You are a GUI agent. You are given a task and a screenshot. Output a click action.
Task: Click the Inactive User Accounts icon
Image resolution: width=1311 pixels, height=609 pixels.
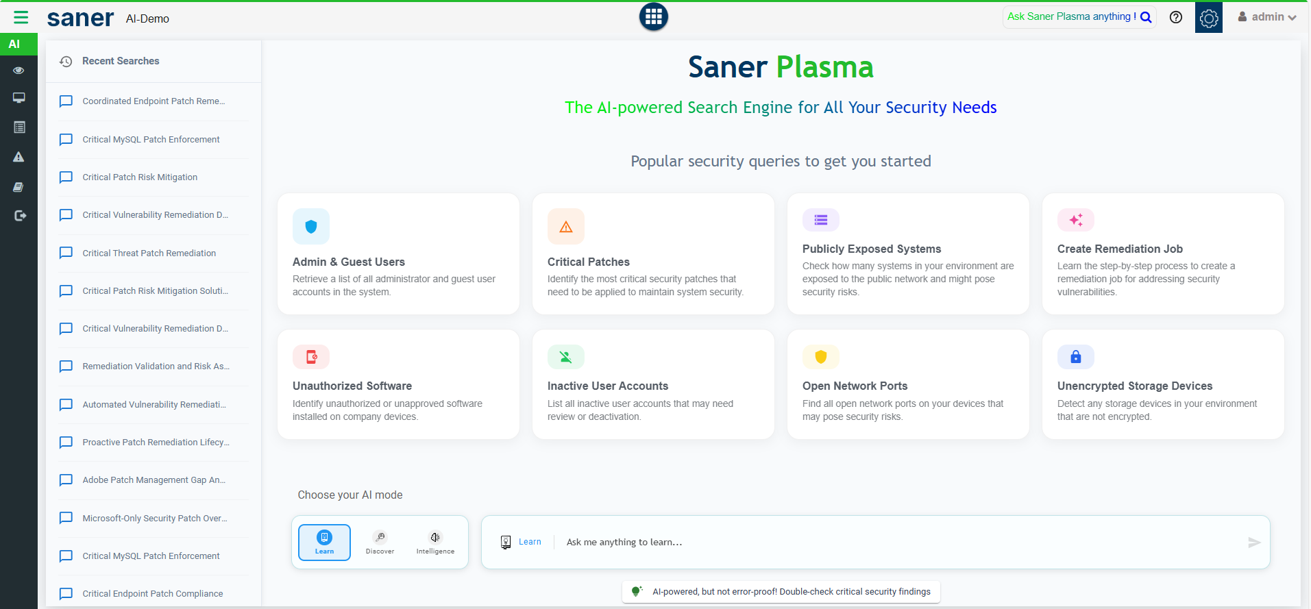coord(566,357)
